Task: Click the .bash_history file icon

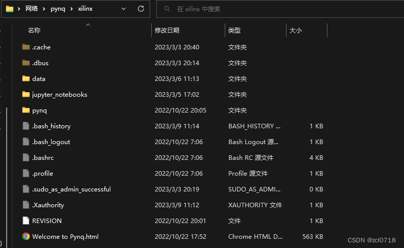Action: 26,126
